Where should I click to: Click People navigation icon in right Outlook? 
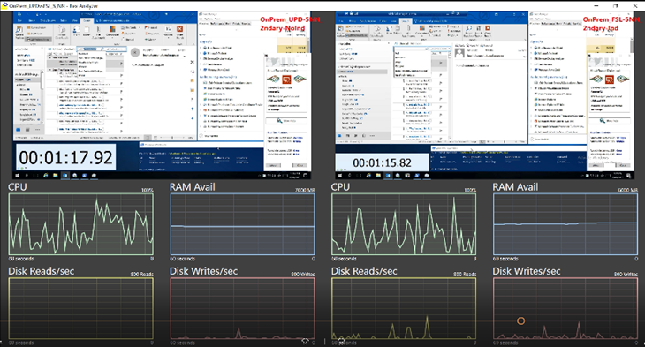[x=356, y=135]
